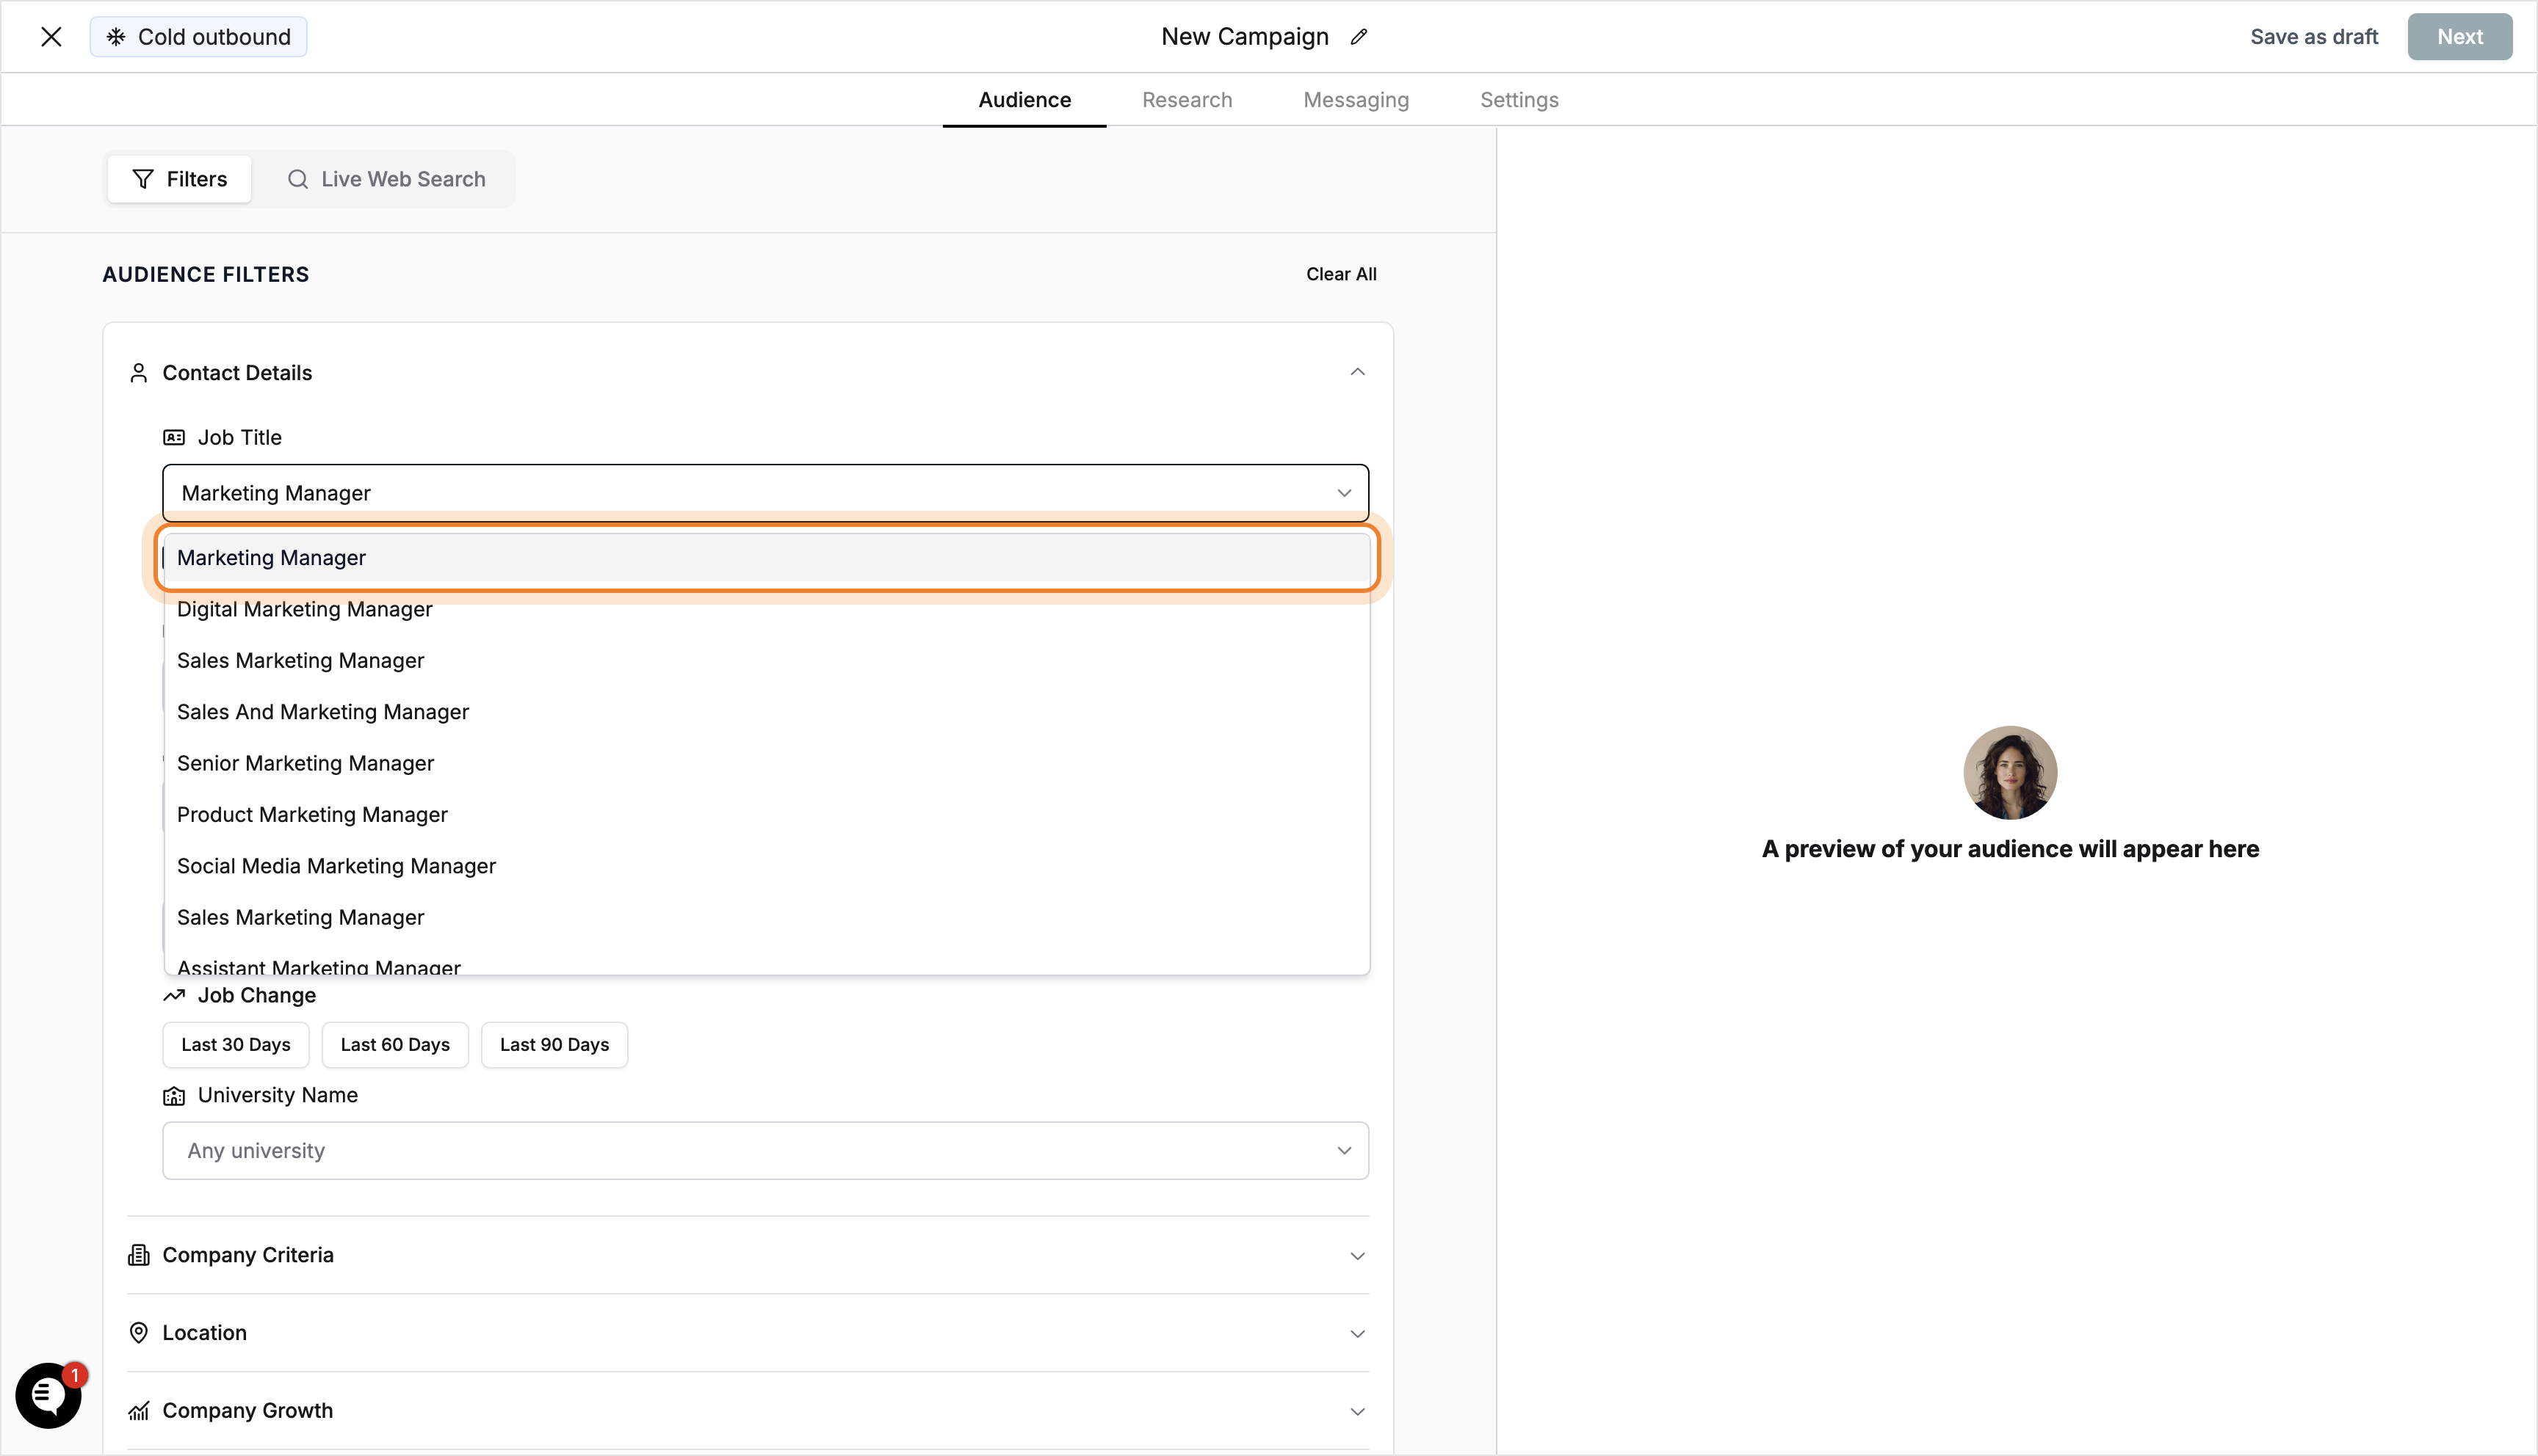Click the Job Title badge icon
This screenshot has width=2538, height=1456.
coord(173,437)
